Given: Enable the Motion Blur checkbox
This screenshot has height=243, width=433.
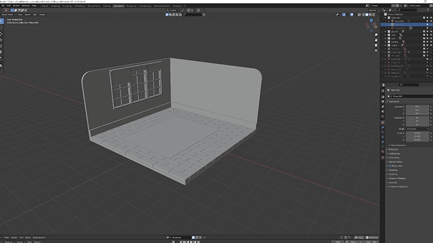Looking at the screenshot, I should [390, 166].
